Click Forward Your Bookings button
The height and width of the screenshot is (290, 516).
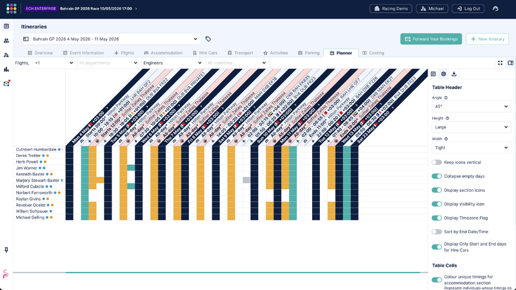click(431, 39)
